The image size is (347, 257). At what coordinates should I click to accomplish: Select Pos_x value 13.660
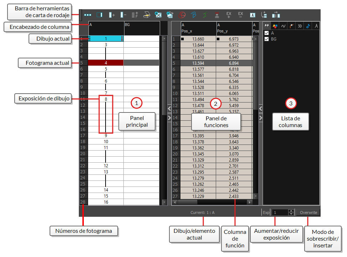point(198,39)
